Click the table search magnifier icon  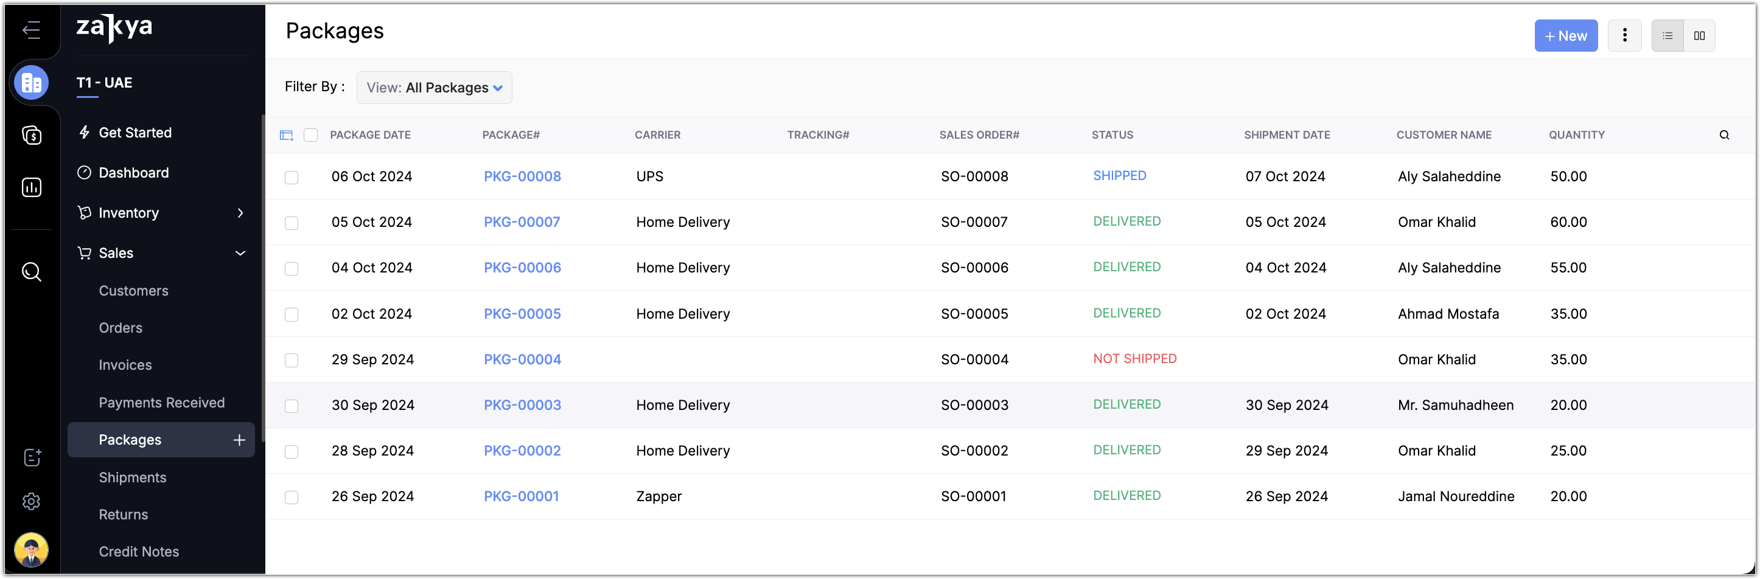1723,135
